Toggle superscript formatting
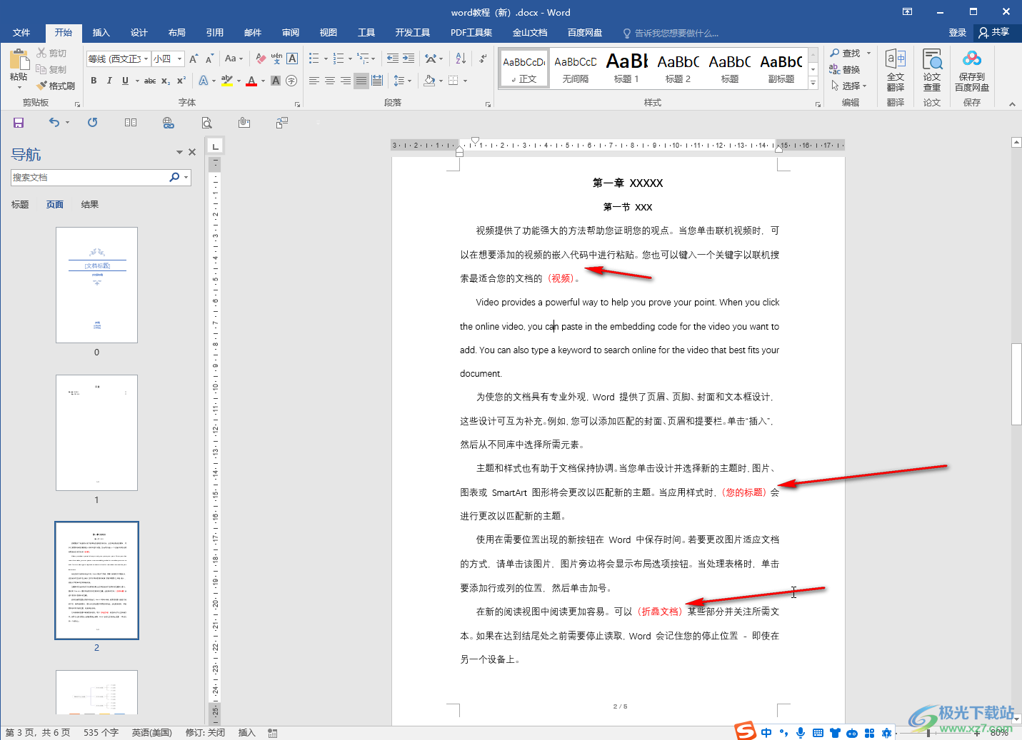The width and height of the screenshot is (1022, 740). (181, 81)
